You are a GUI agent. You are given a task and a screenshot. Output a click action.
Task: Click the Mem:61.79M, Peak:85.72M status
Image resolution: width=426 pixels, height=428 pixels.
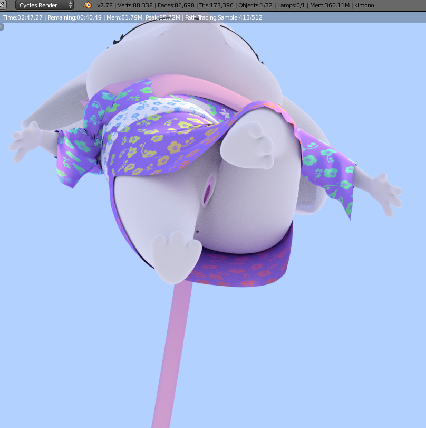(143, 17)
